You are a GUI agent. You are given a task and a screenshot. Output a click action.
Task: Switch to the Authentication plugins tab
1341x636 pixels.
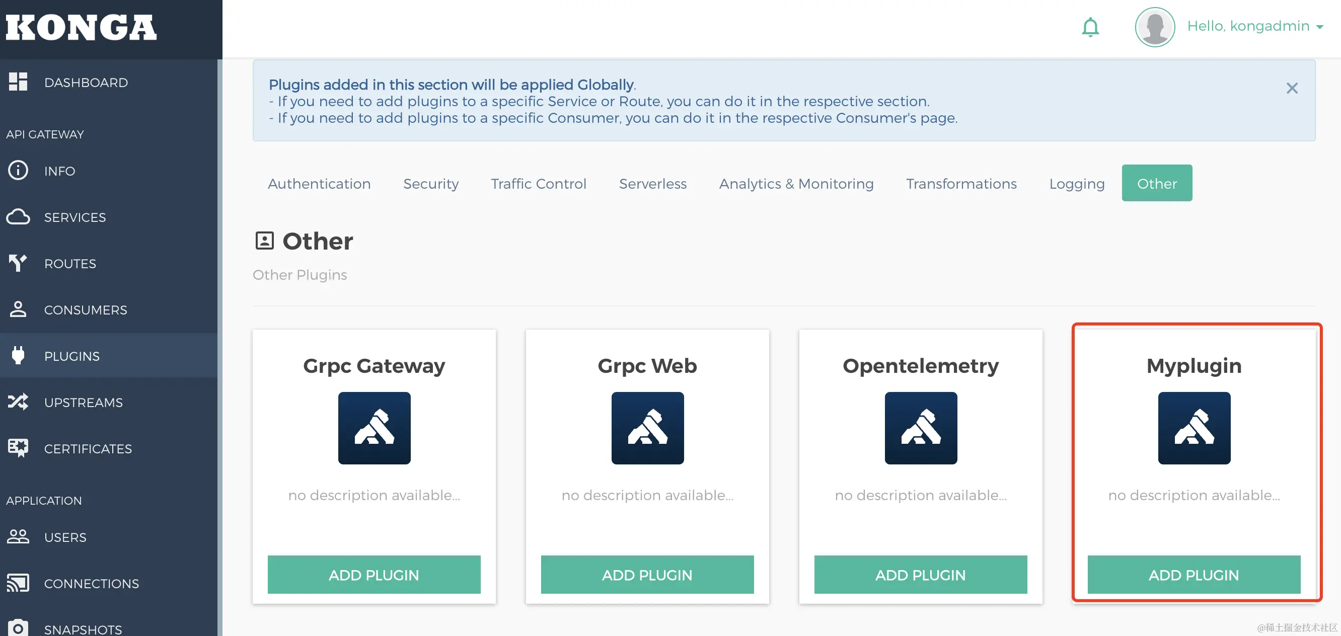pos(319,183)
